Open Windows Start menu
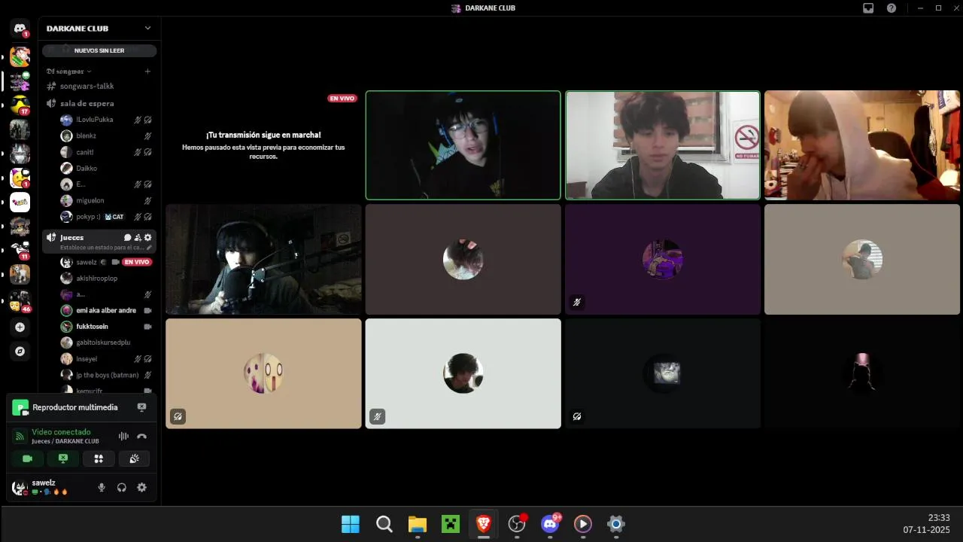Screen dimensions: 963x542 [351, 524]
